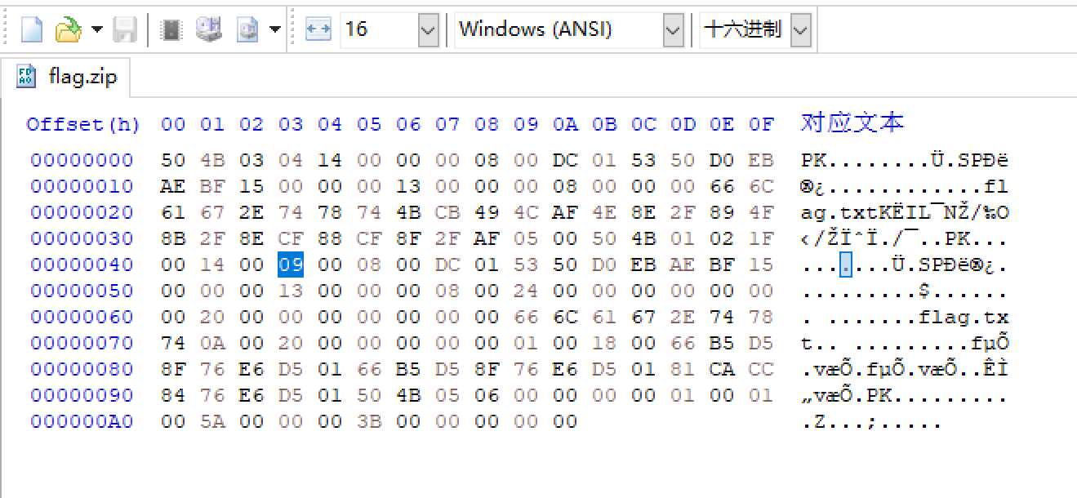1077x498 pixels.
Task: Open the 十六进制 offset base dropdown
Action: click(800, 30)
